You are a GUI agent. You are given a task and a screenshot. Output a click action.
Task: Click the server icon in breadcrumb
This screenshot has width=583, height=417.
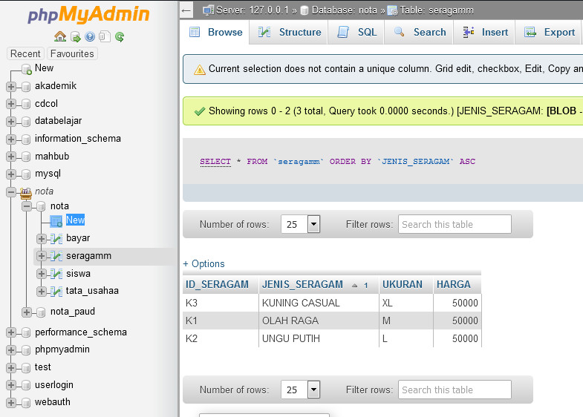pyautogui.click(x=208, y=10)
